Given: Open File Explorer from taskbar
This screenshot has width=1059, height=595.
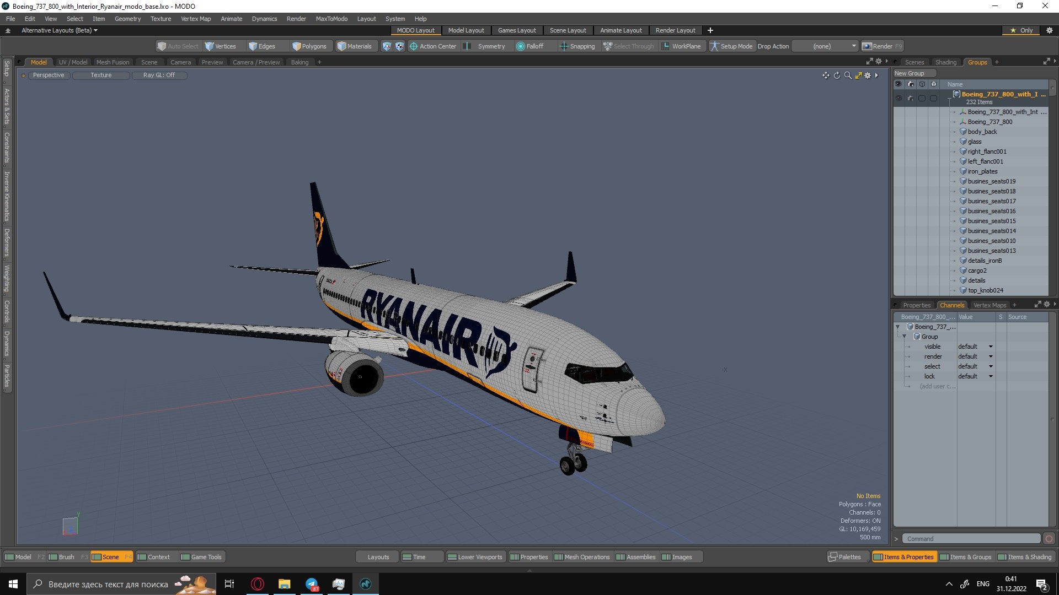Looking at the screenshot, I should 285,584.
